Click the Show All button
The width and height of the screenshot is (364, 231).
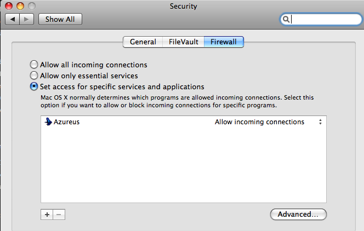click(60, 19)
